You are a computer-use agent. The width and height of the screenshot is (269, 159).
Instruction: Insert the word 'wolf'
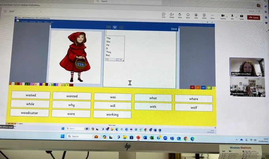coord(194,107)
